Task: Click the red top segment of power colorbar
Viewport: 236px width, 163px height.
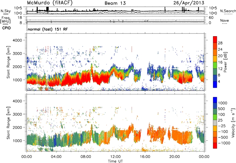Action: [x=215, y=39]
